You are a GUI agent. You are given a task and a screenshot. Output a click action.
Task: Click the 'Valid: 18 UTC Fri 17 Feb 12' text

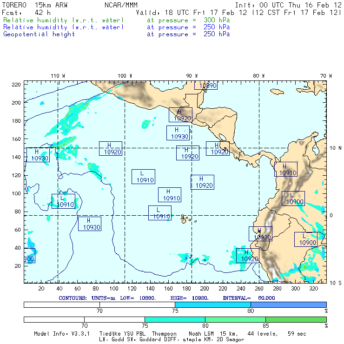[x=192, y=13]
